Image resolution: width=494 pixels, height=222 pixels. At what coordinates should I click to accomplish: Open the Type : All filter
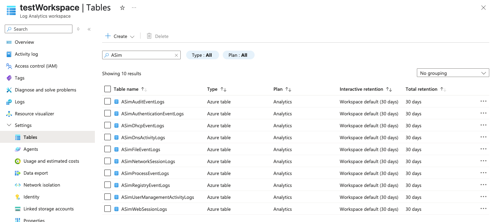[x=203, y=55]
